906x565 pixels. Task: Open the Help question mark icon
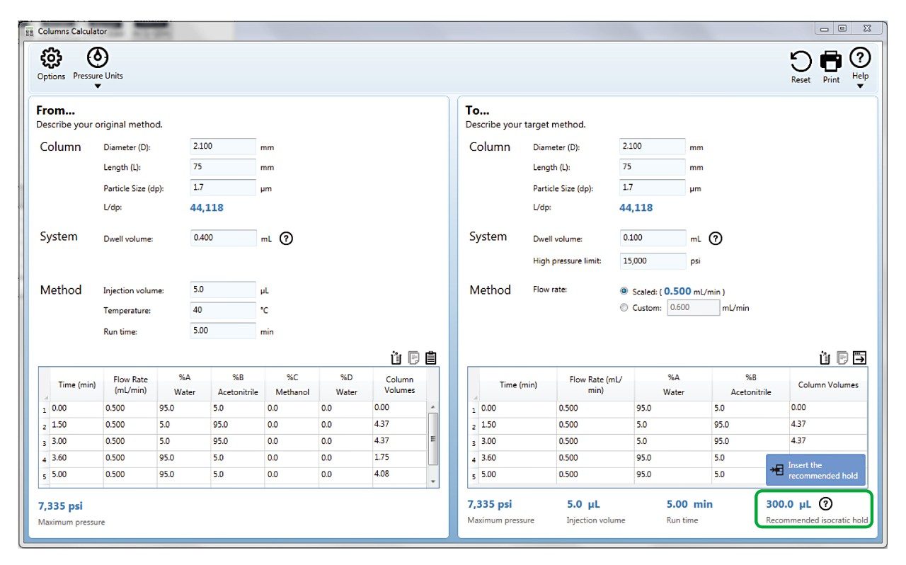pyautogui.click(x=860, y=58)
